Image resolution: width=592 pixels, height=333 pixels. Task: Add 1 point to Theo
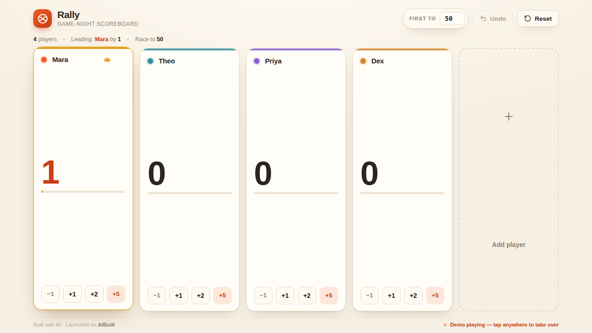(179, 296)
